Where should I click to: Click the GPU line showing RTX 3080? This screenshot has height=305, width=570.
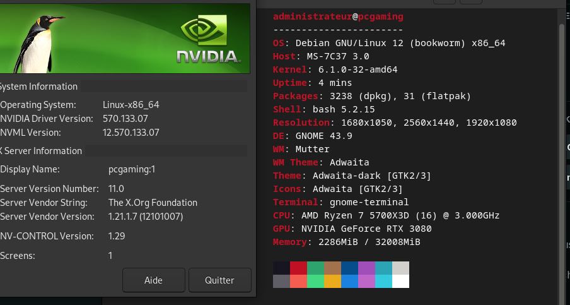[352, 229]
